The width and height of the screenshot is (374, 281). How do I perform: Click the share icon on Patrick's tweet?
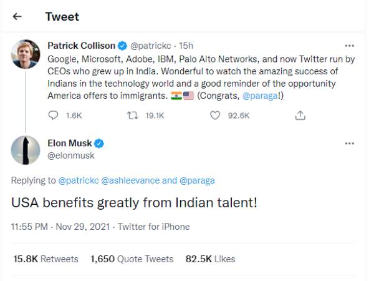point(300,115)
